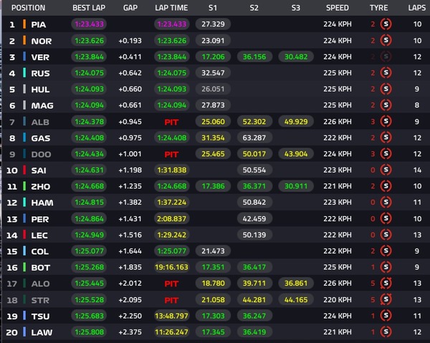Click the soft tyre icon in SAI's row
This screenshot has width=430, height=343.
click(x=386, y=170)
